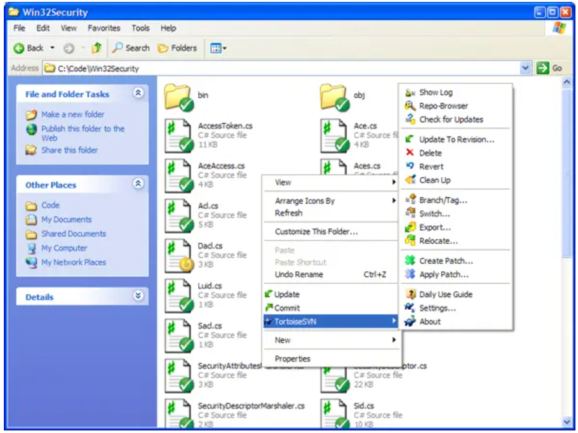The width and height of the screenshot is (578, 433).
Task: Click the Clean Up icon
Action: click(410, 180)
